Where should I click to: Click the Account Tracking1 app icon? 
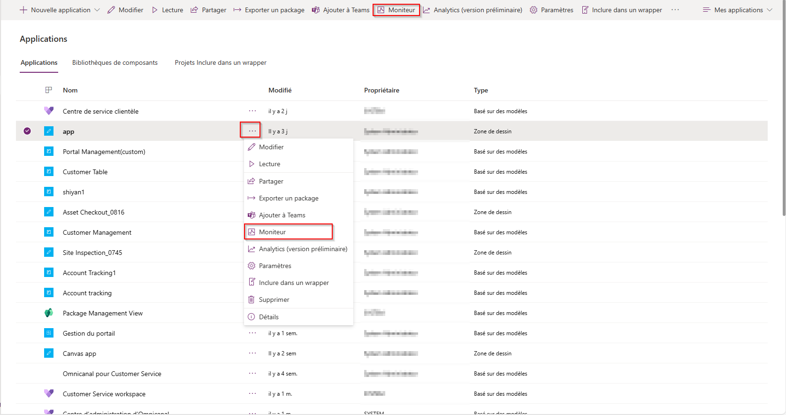point(49,272)
